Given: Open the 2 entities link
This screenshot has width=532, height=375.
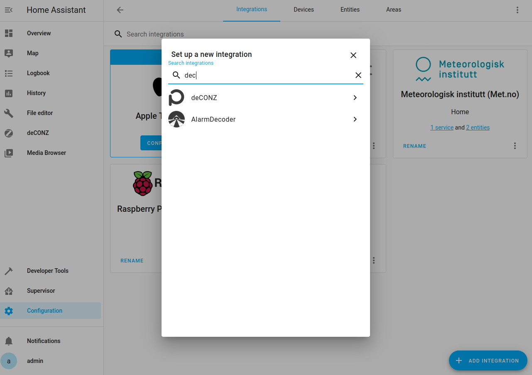Looking at the screenshot, I should pos(478,127).
